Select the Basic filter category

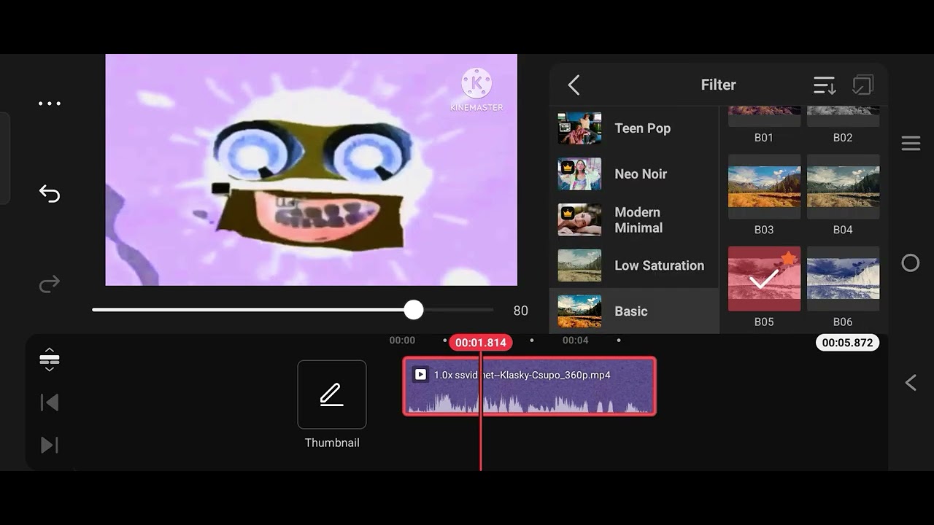(x=633, y=311)
